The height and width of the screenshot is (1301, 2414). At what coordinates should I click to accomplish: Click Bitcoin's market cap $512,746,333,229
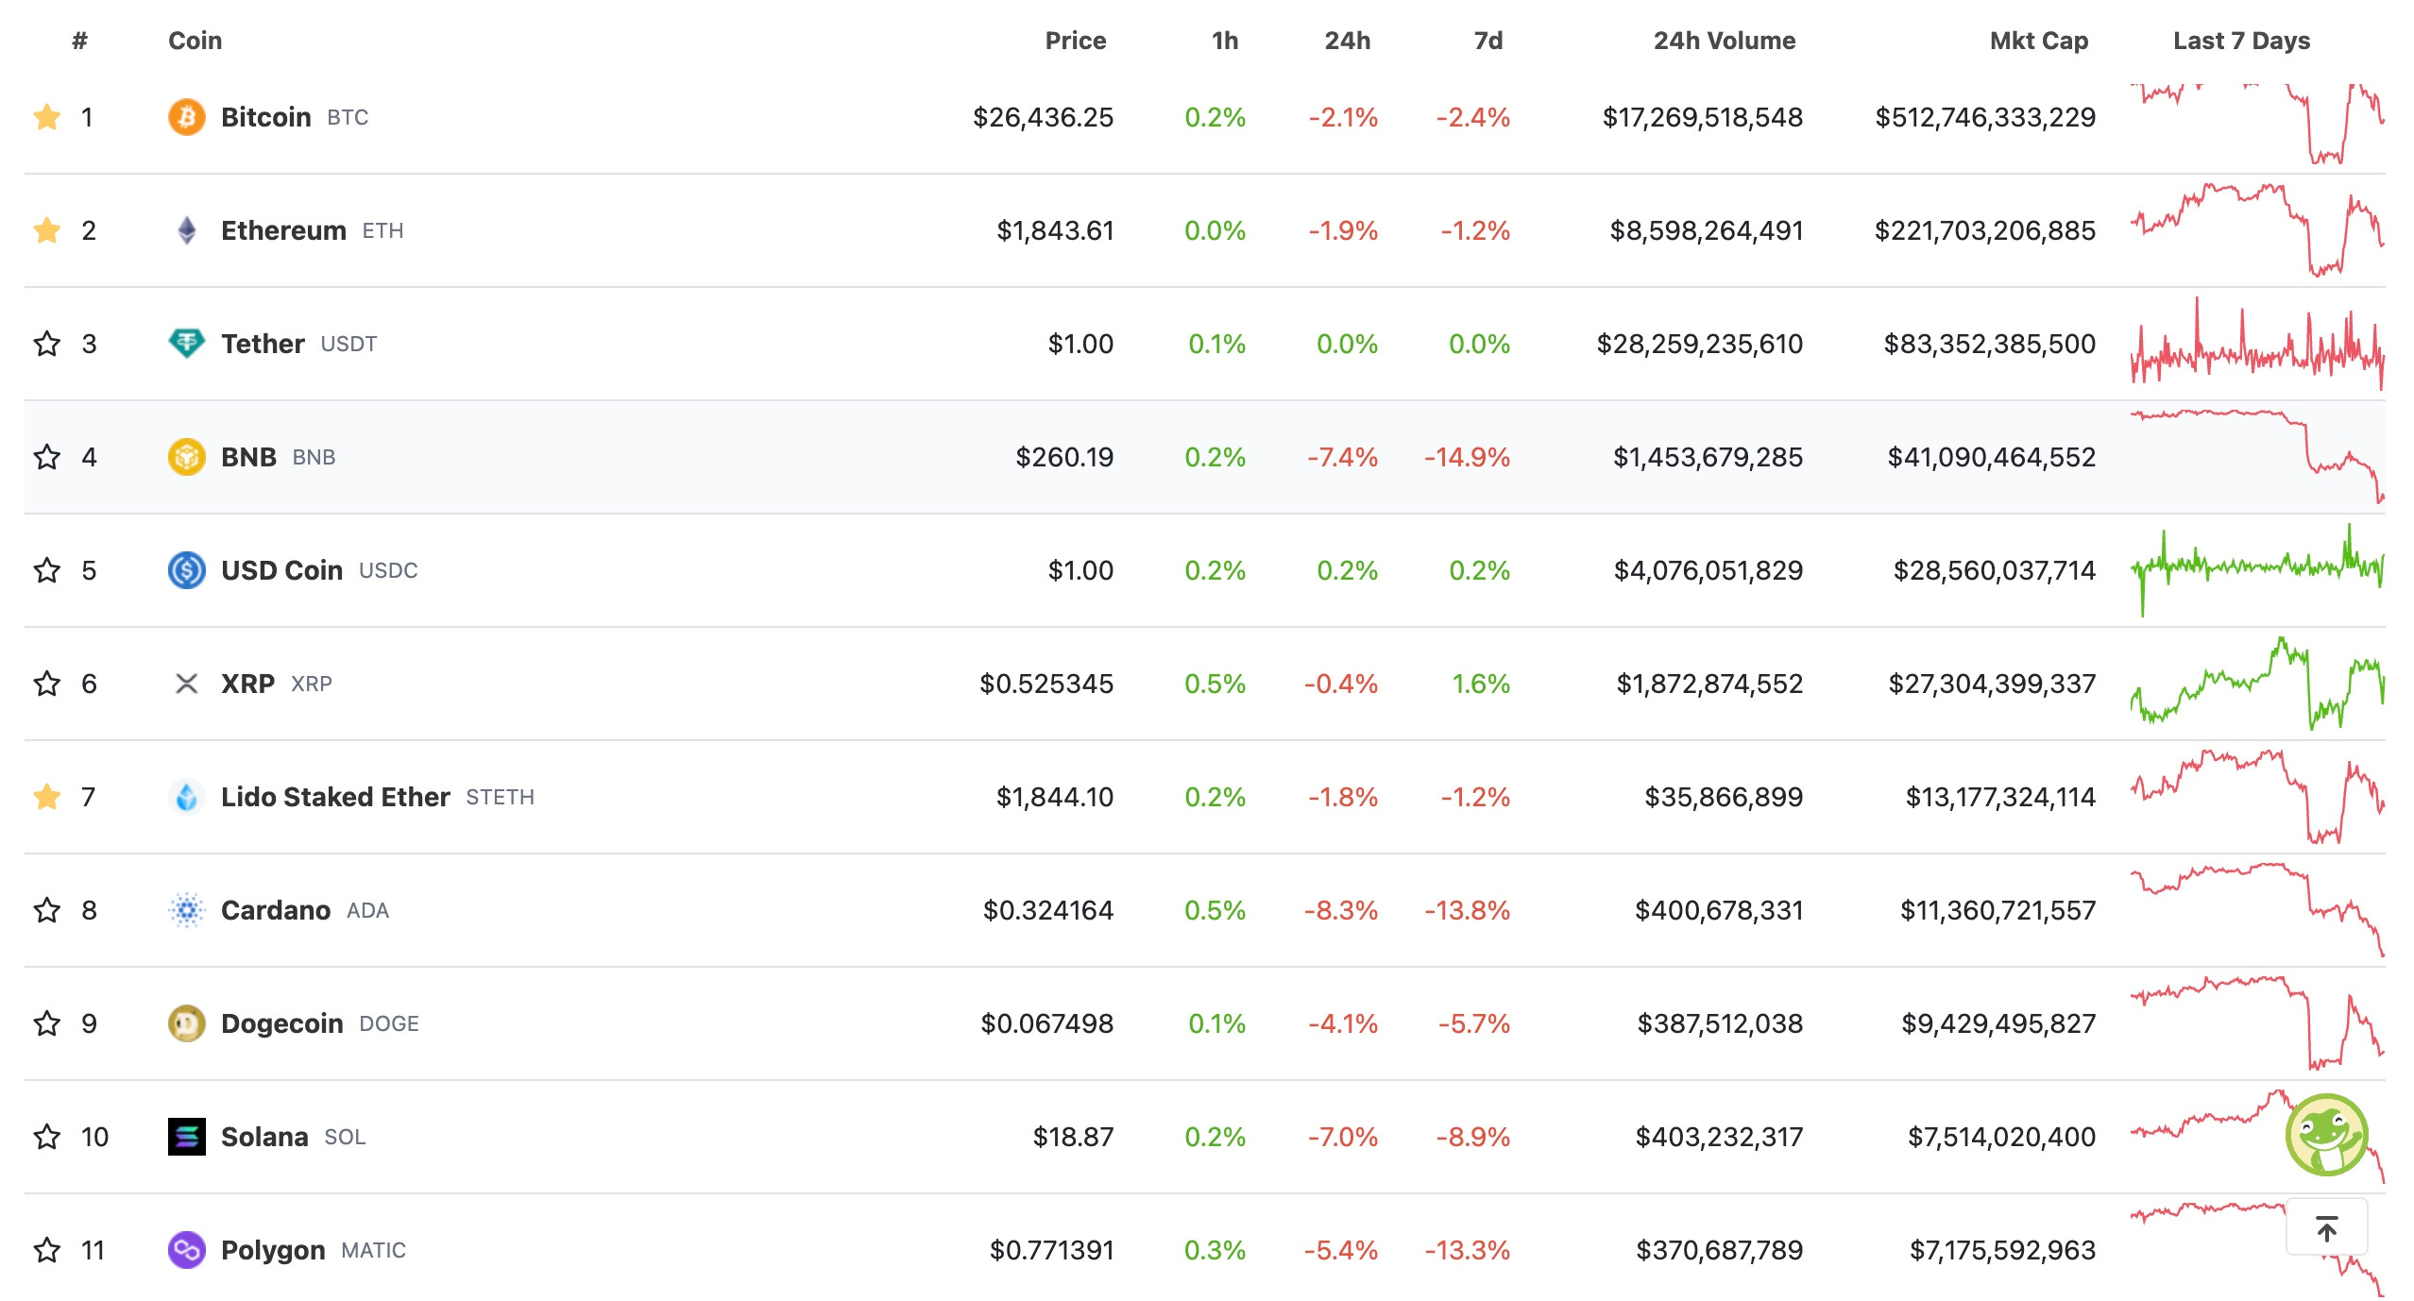click(x=1985, y=117)
